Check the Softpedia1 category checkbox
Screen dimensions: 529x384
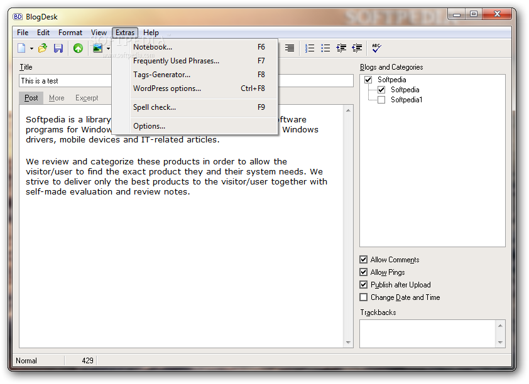(381, 100)
